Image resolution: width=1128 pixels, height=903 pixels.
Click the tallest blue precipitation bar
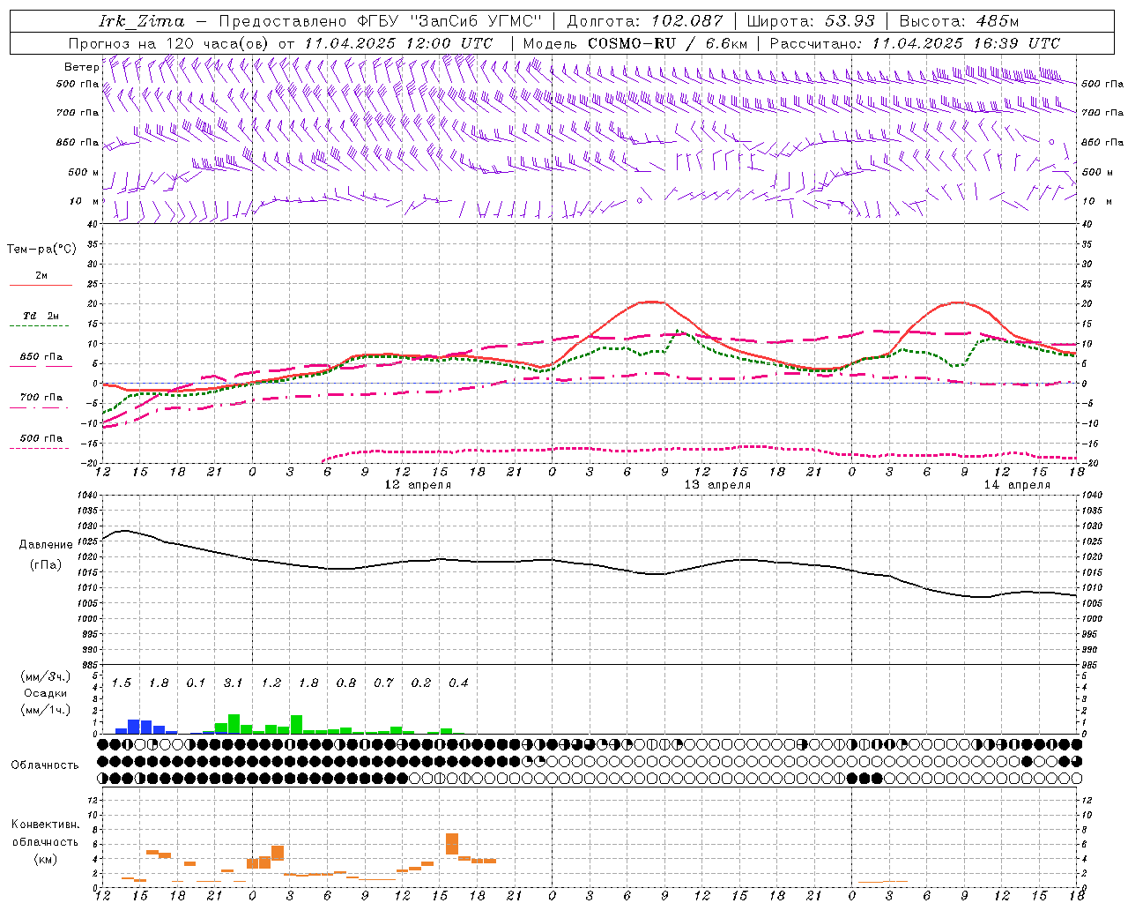click(x=134, y=727)
